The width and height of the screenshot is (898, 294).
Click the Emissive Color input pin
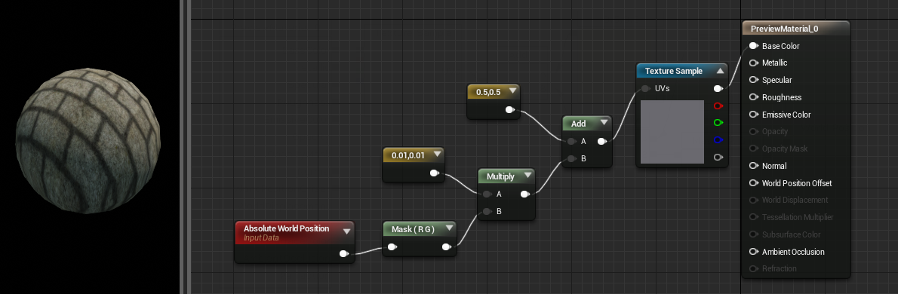pos(754,115)
